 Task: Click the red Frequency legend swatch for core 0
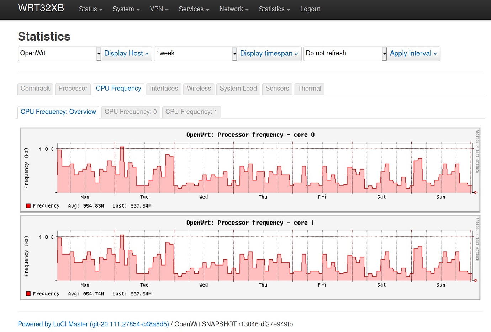coord(28,206)
